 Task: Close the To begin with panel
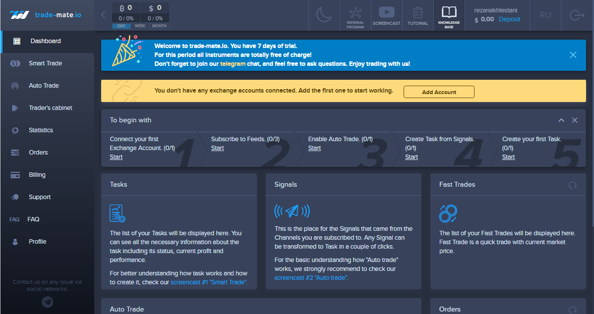click(575, 120)
